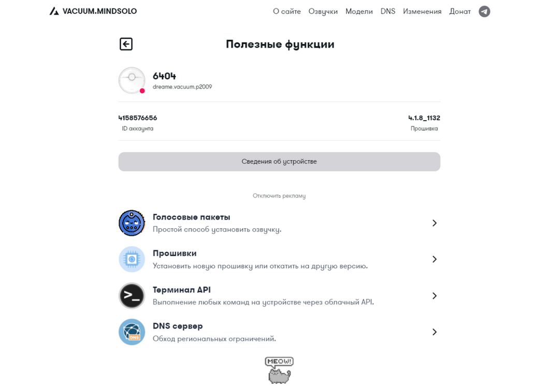Open the DNS сервер globe icon
535x392 pixels.
tap(132, 331)
